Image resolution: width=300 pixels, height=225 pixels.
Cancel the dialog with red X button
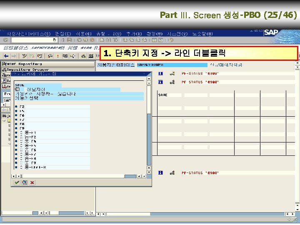[32, 182]
